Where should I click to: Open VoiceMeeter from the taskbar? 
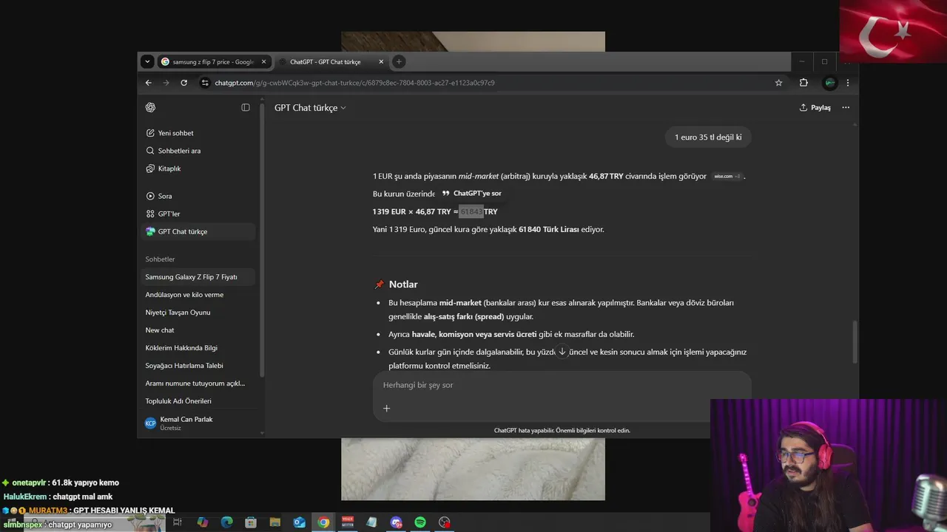point(348,522)
